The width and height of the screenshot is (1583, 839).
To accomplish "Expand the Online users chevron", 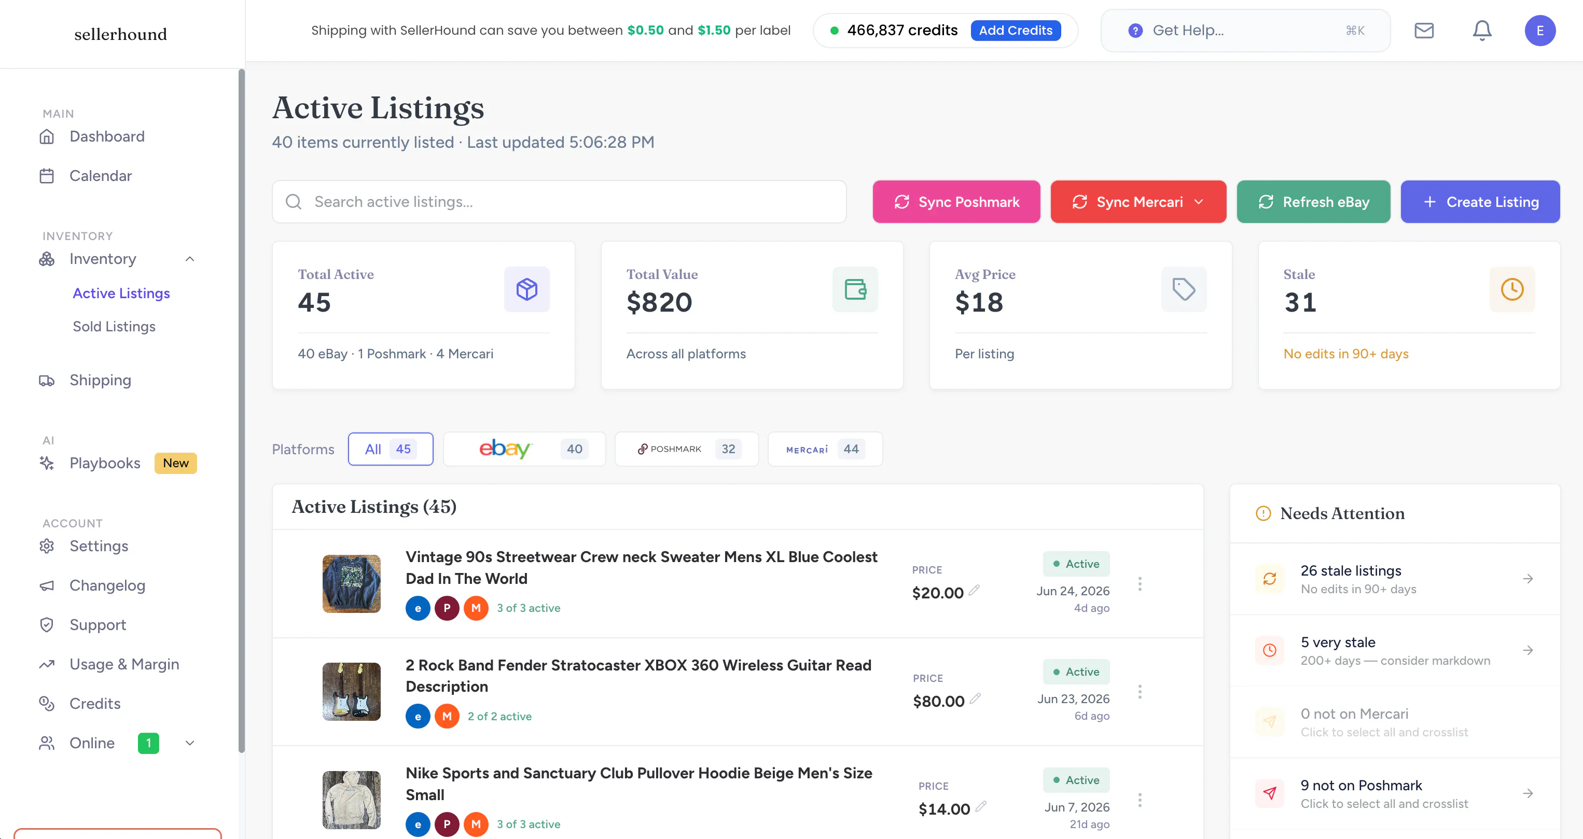I will click(x=190, y=743).
